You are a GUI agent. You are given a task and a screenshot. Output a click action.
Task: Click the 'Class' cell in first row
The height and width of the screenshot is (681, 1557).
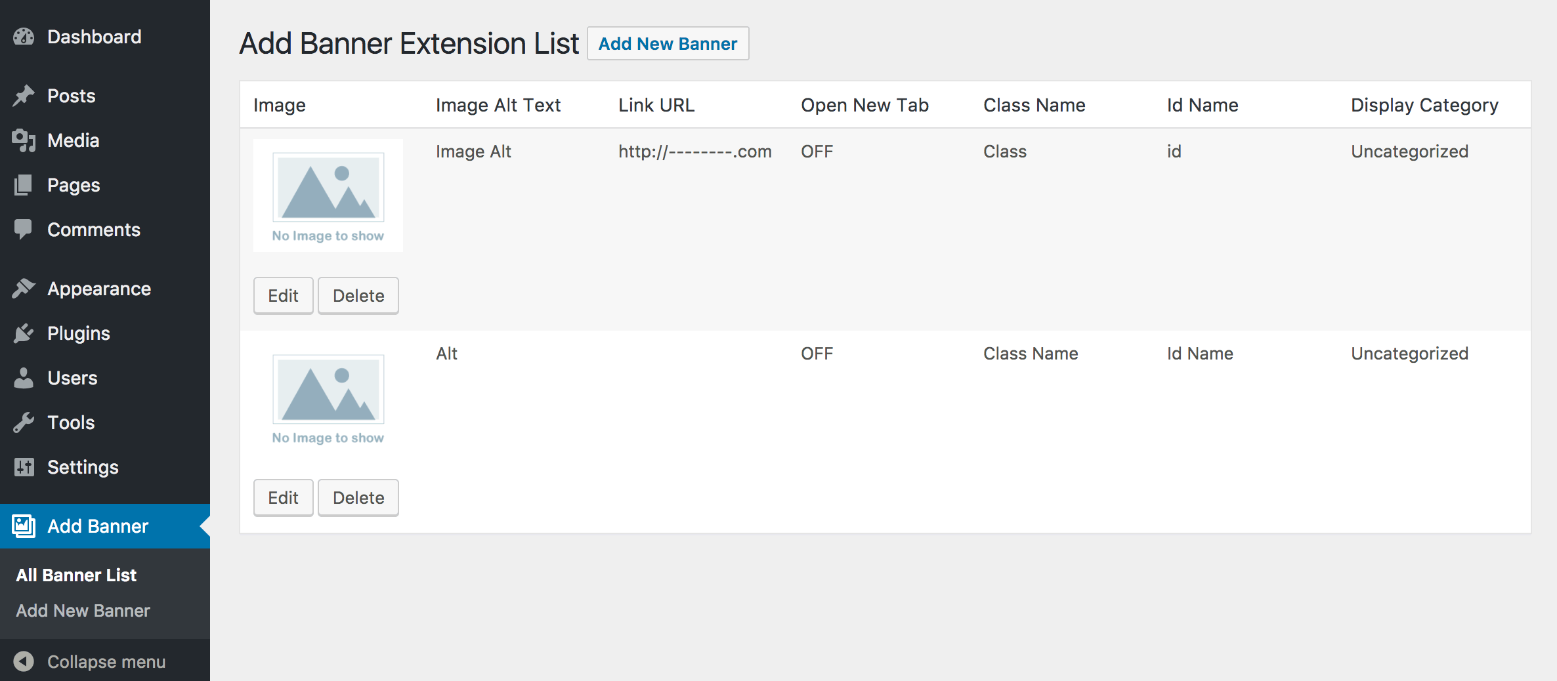1005,152
